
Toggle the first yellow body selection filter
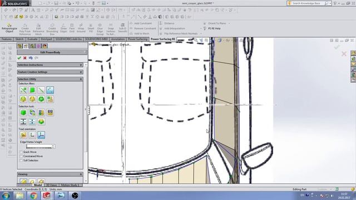coord(23,99)
